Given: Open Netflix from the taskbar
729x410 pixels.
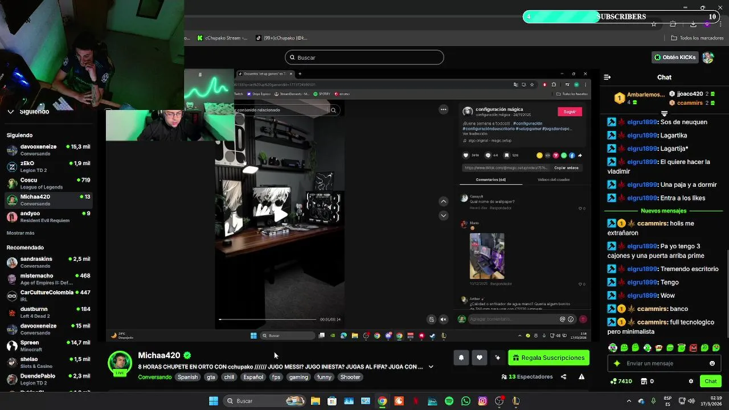Looking at the screenshot, I should [416, 401].
